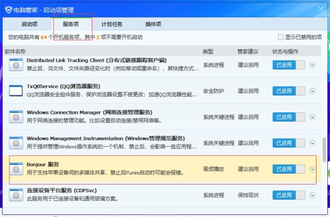Image resolution: width=330 pixels, height=217 pixels.
Task: Click the Windows Connection Manager (网络连接管理服务) name
Action: [x=89, y=112]
